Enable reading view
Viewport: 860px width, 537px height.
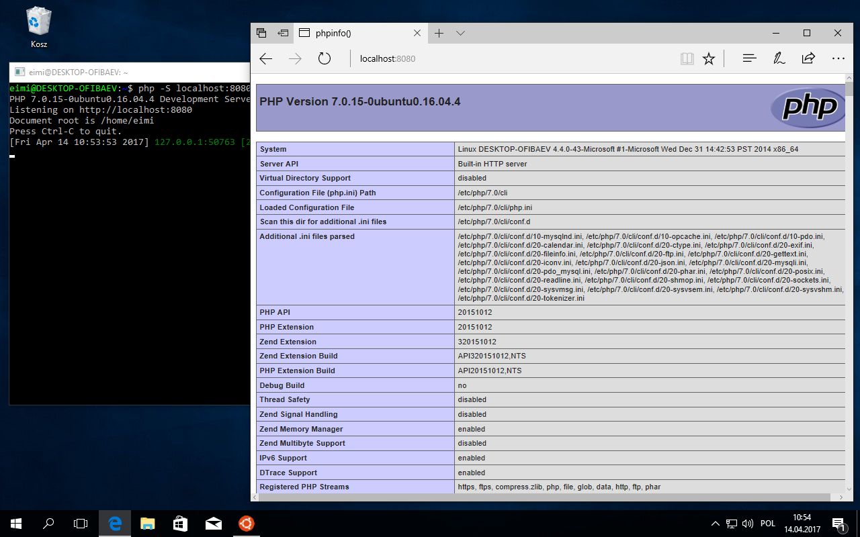coord(687,58)
